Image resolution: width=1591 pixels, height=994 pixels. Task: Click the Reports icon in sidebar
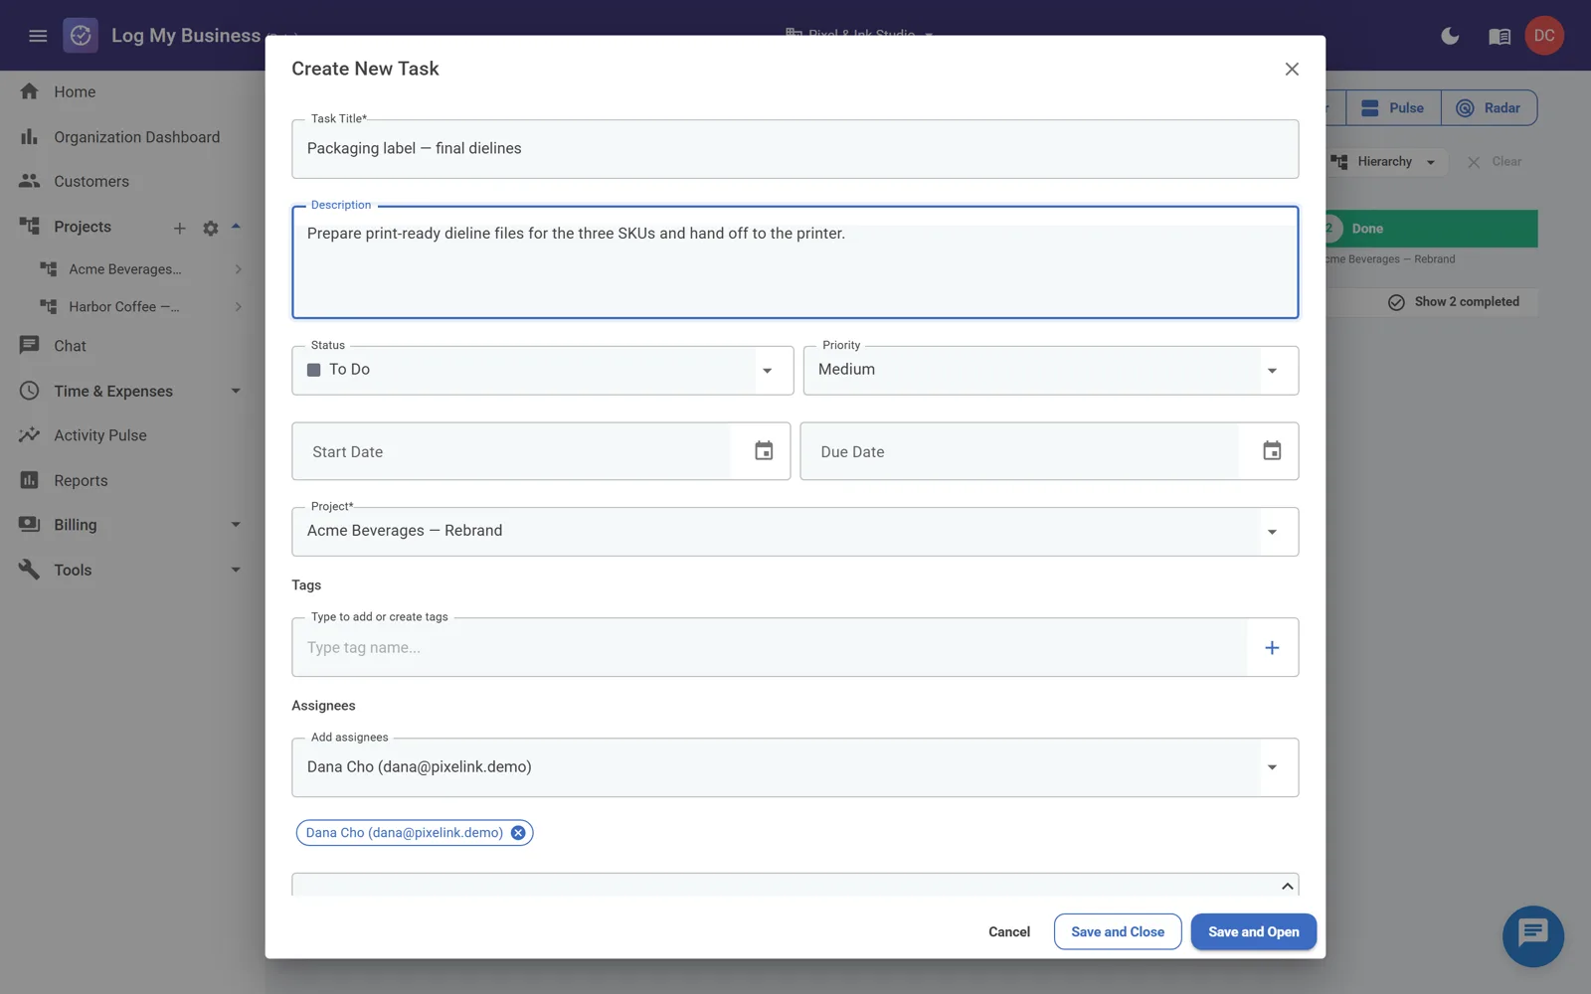point(29,480)
